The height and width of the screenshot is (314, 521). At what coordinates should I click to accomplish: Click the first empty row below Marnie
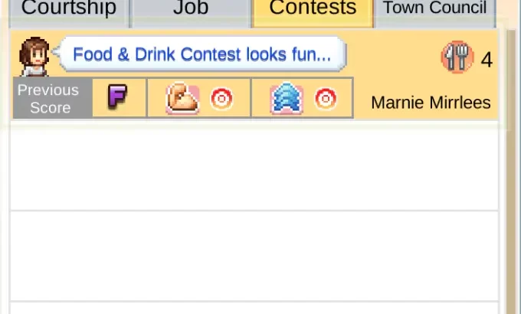tap(254, 165)
